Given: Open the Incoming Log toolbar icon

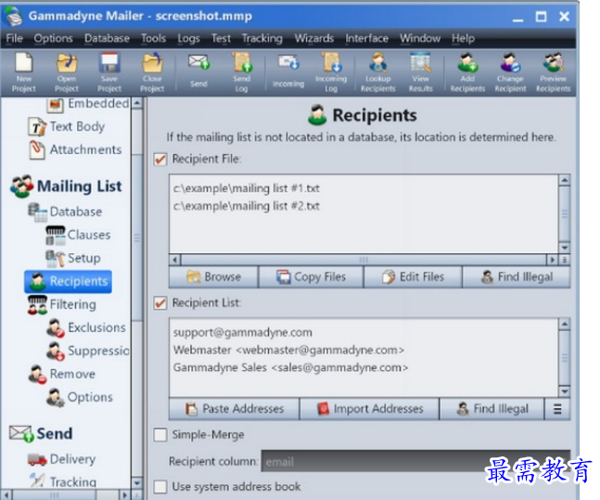Looking at the screenshot, I should (x=331, y=72).
